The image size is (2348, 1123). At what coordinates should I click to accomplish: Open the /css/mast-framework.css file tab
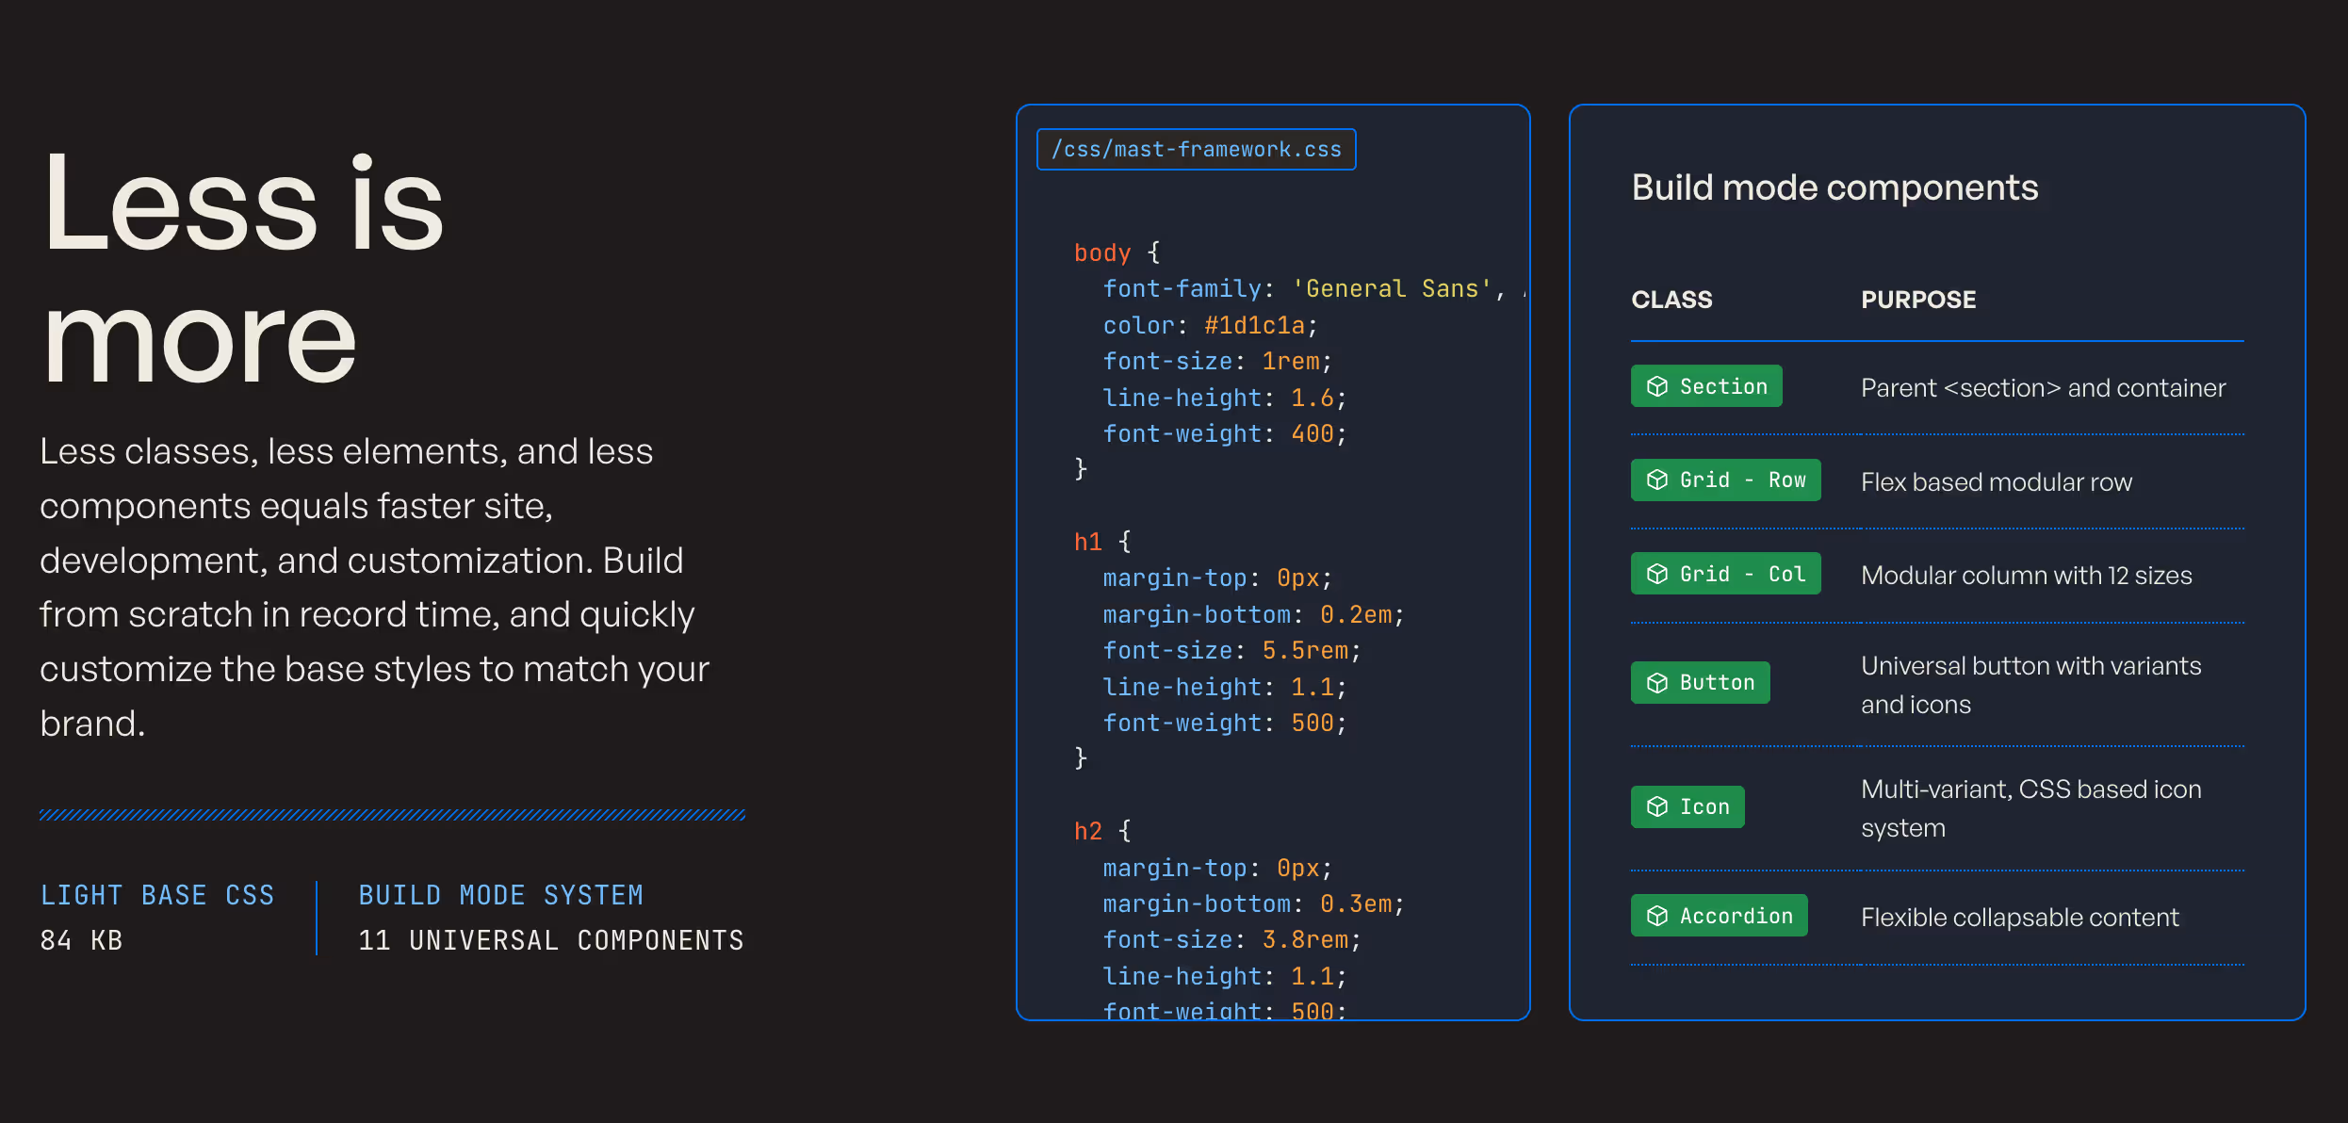click(x=1196, y=150)
